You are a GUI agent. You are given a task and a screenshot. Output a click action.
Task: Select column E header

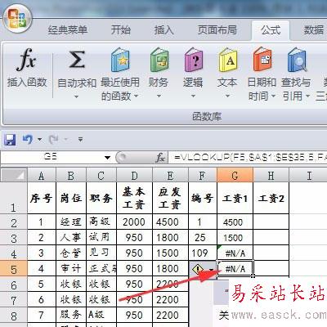(x=170, y=176)
